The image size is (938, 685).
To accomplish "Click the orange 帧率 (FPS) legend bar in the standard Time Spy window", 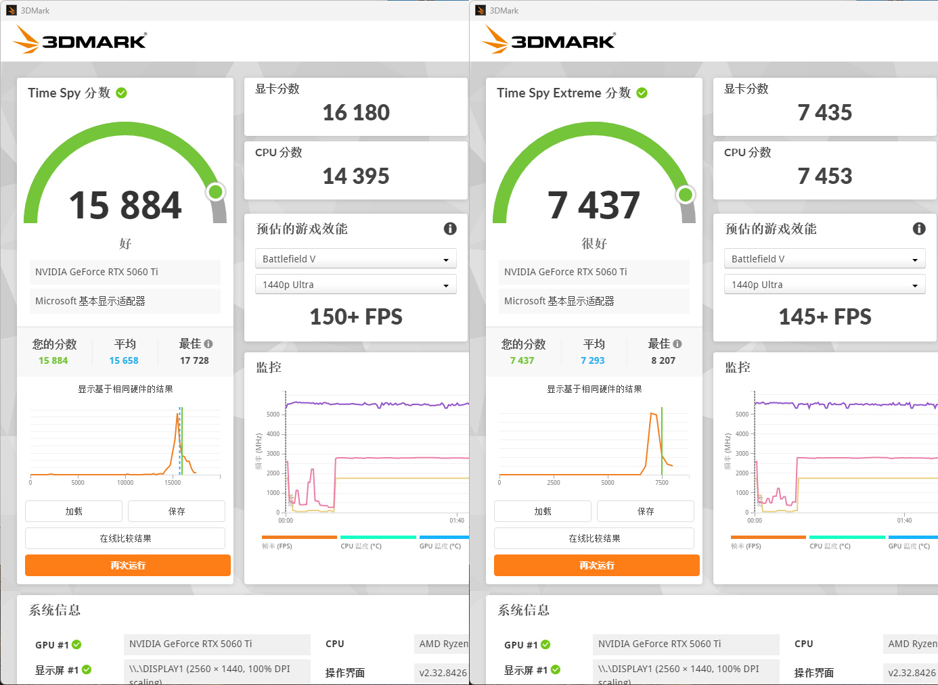I will point(299,538).
